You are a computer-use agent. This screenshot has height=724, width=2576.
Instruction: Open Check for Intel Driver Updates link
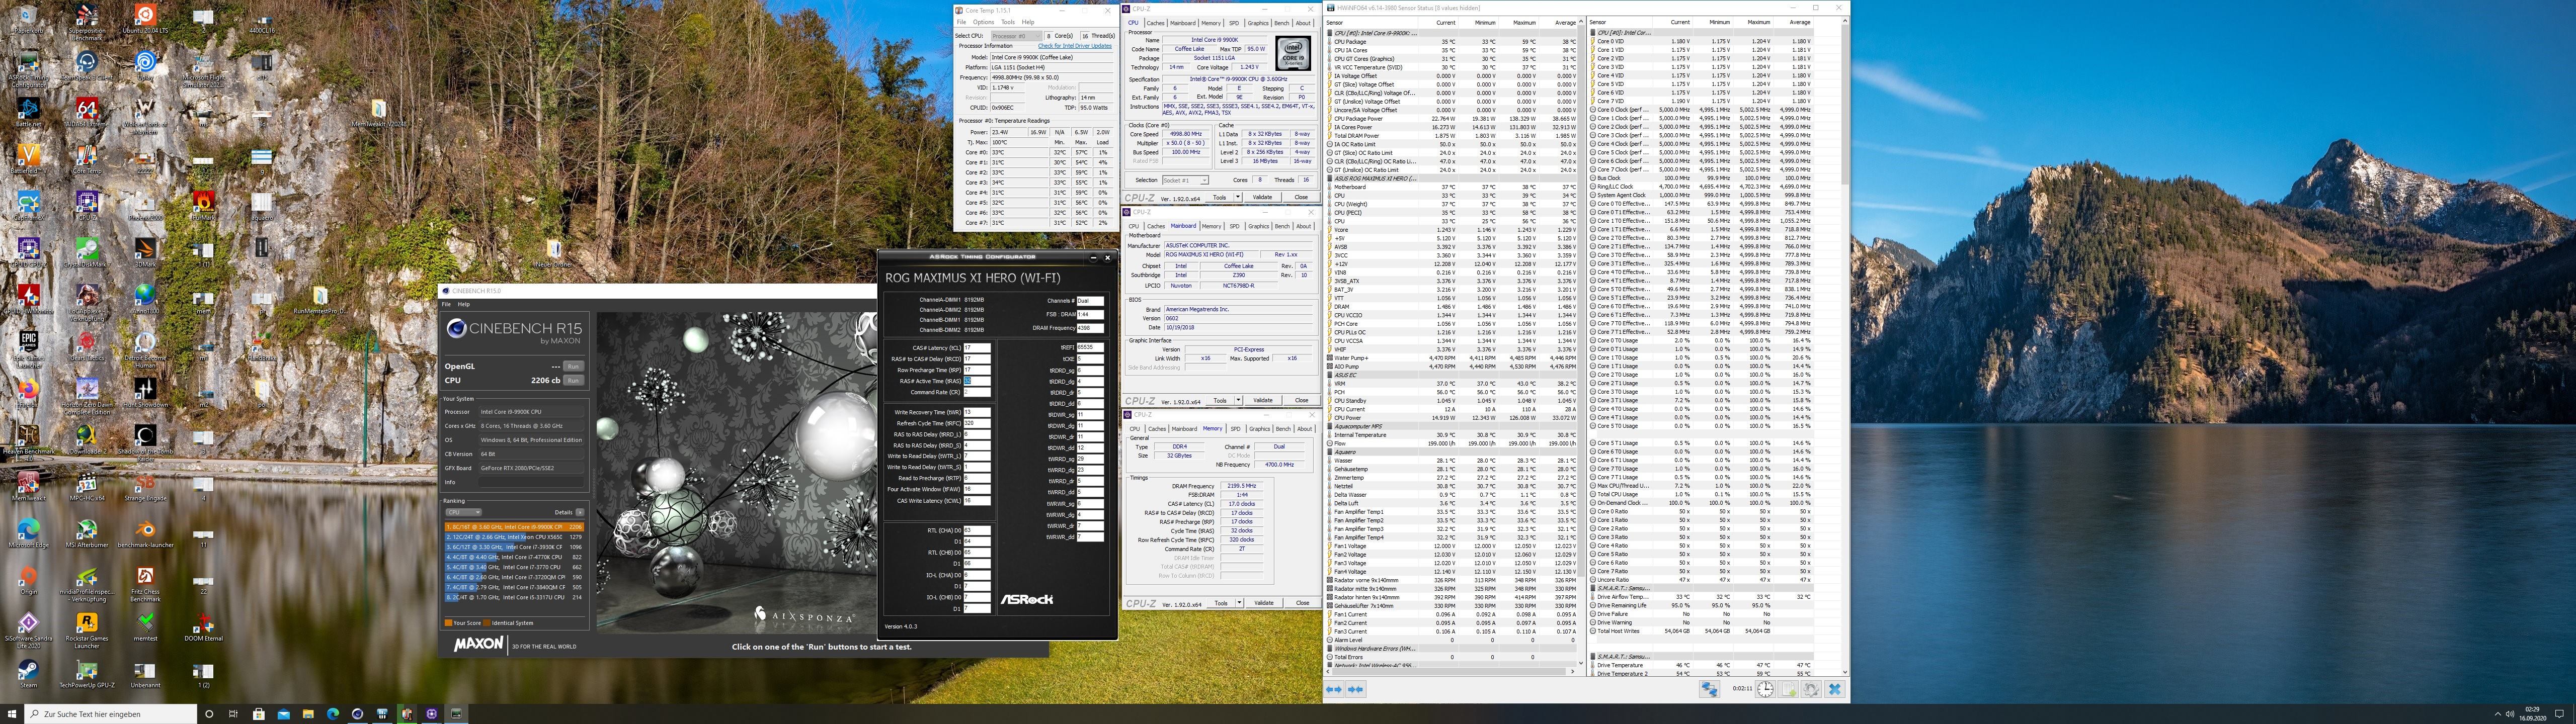pyautogui.click(x=1075, y=46)
